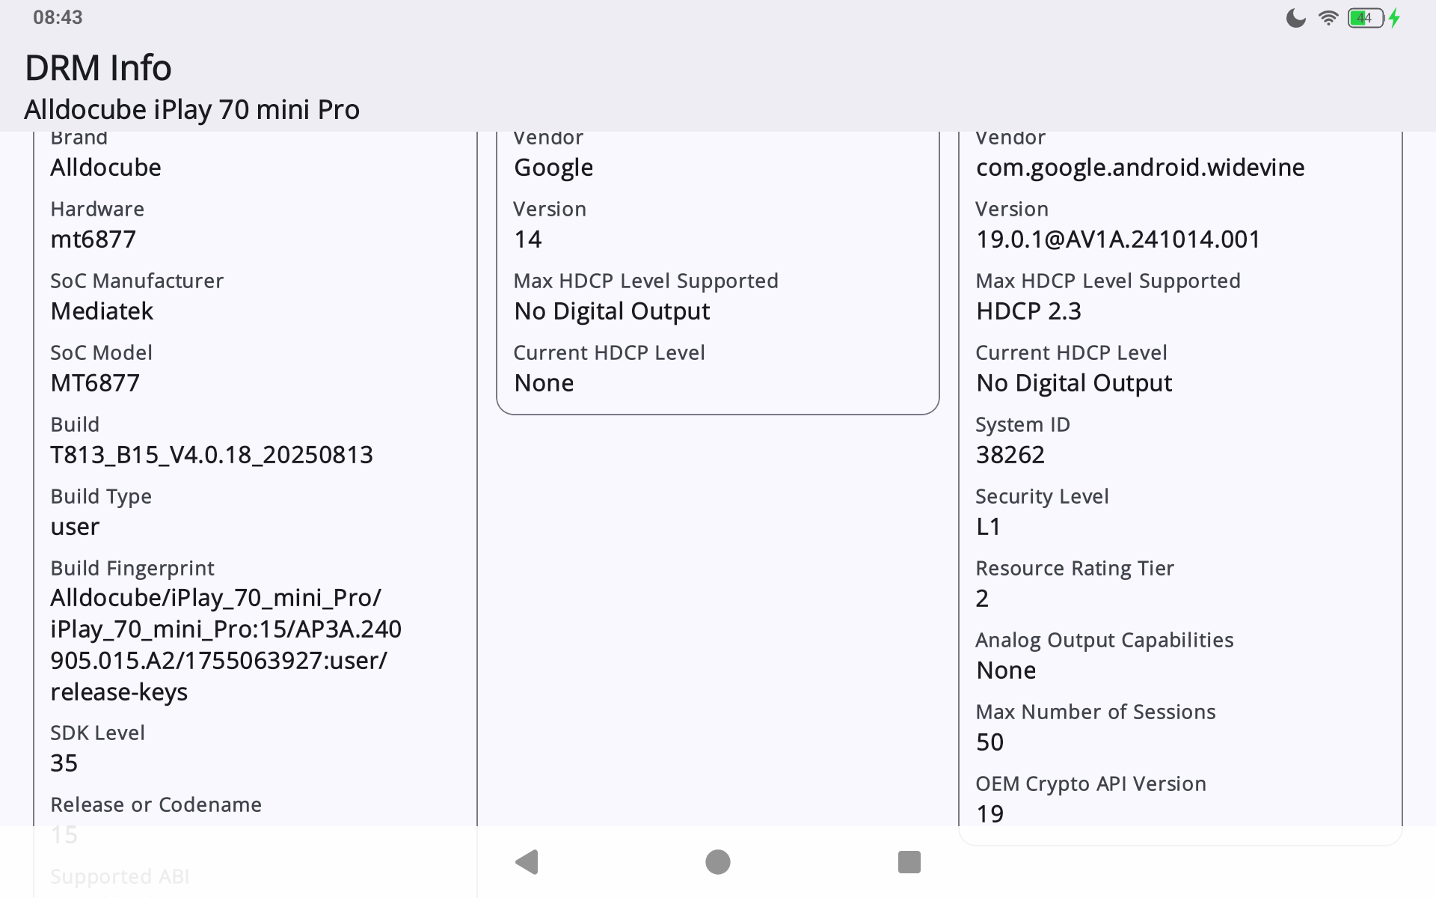Tap Alldocube iPlay 70 mini Pro subtitle
Screen dimensions: 1436x898
point(191,110)
